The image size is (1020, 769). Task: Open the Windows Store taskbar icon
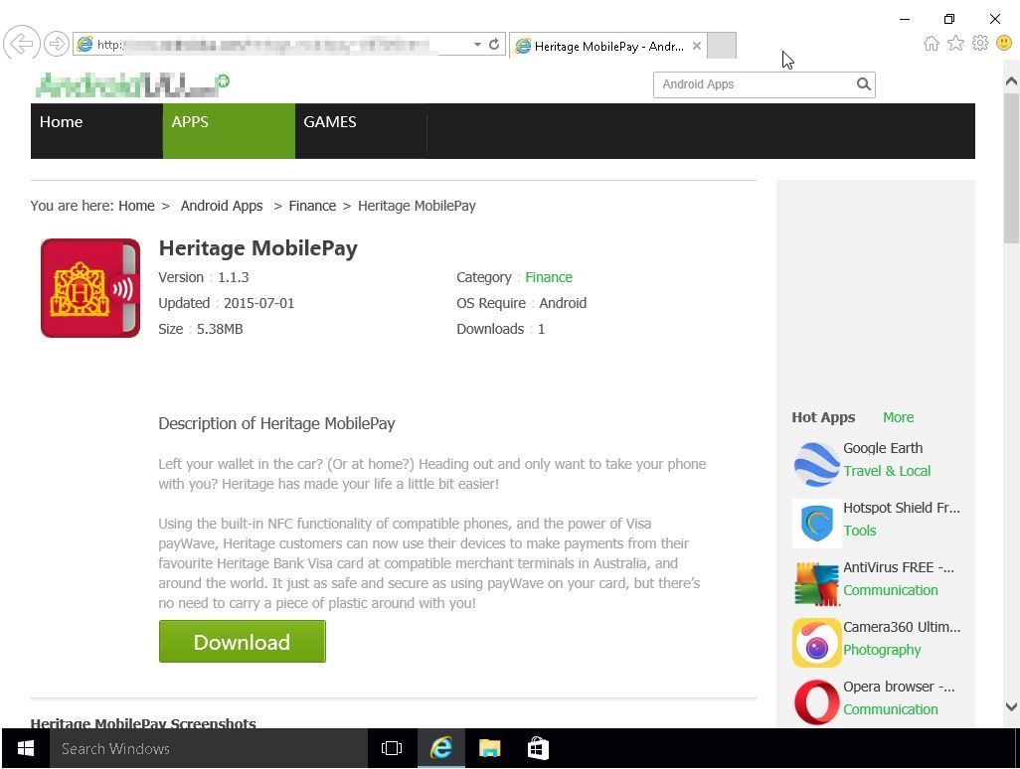click(x=538, y=749)
